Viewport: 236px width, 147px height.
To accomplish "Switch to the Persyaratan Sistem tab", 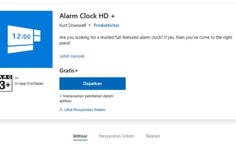I will point(116,136).
